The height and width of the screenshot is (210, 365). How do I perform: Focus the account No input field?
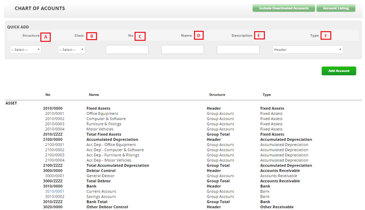(127, 50)
